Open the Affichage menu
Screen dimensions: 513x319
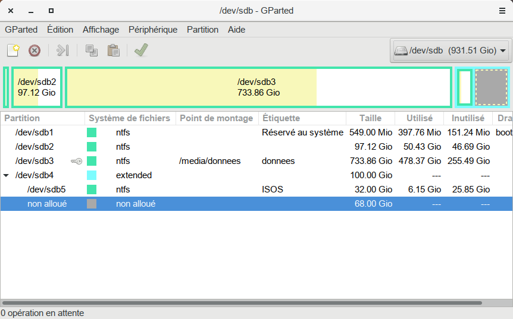(101, 30)
